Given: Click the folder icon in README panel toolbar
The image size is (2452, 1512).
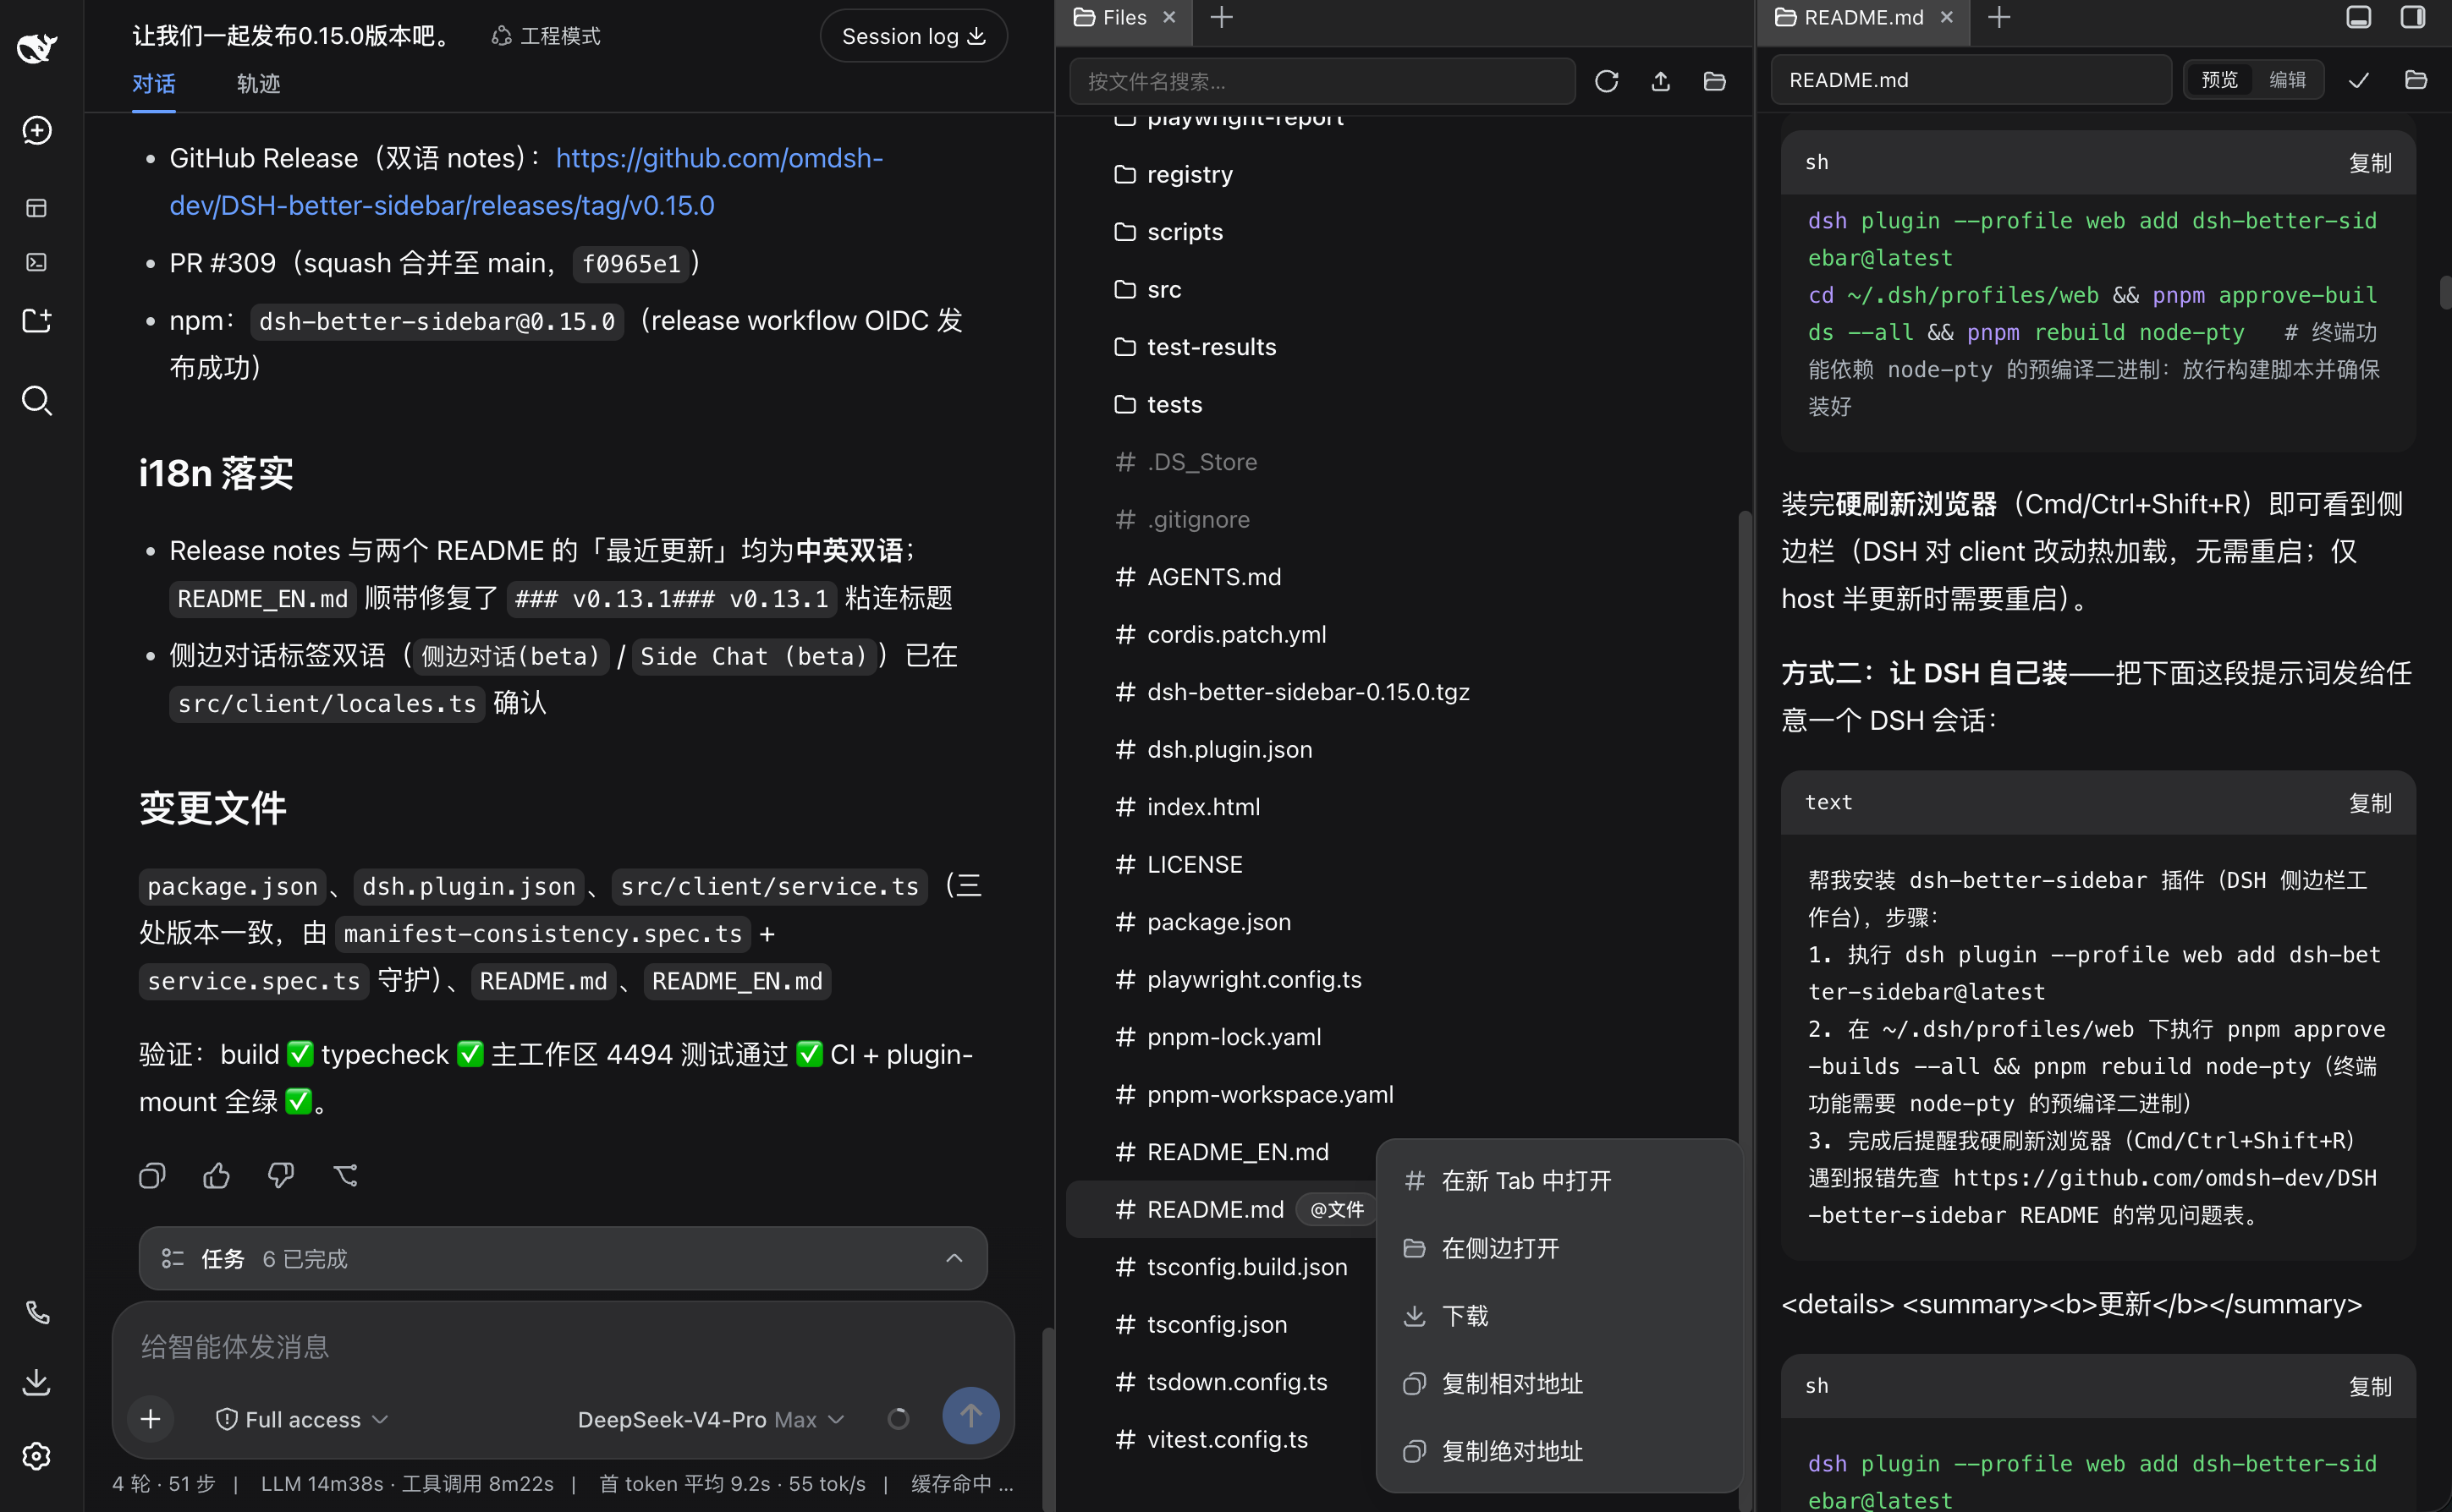Looking at the screenshot, I should tap(2416, 80).
